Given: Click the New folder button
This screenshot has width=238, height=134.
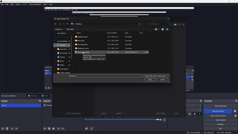Looking at the screenshot, I should tap(70, 29).
